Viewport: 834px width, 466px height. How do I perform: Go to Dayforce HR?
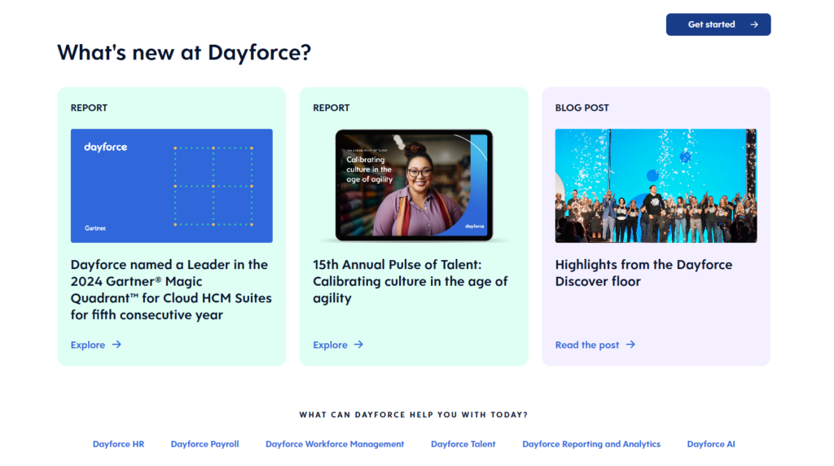pos(118,444)
